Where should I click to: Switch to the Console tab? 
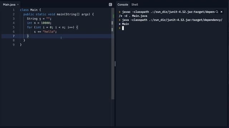(123, 5)
